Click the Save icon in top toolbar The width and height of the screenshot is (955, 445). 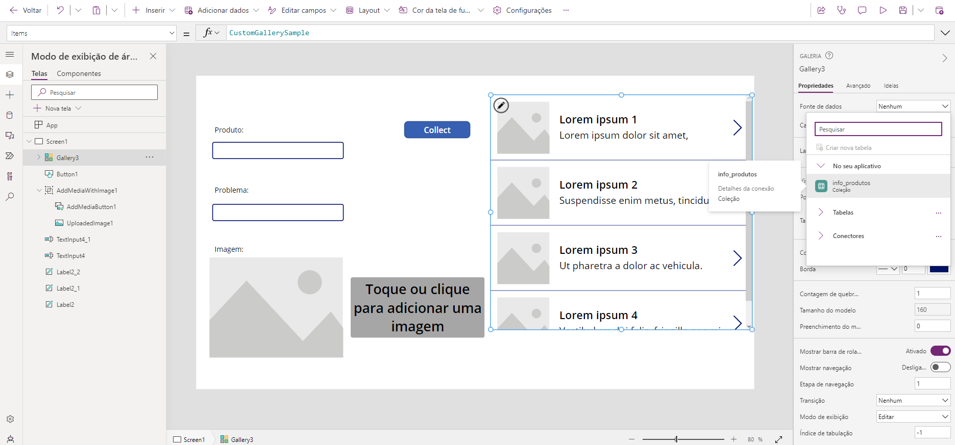pos(903,10)
